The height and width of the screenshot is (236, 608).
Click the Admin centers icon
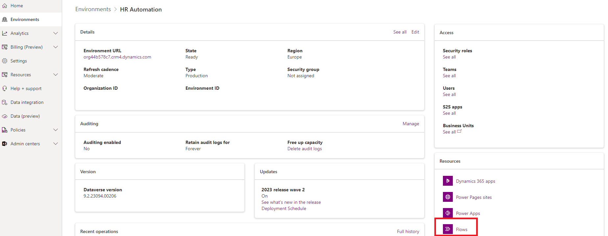point(5,144)
